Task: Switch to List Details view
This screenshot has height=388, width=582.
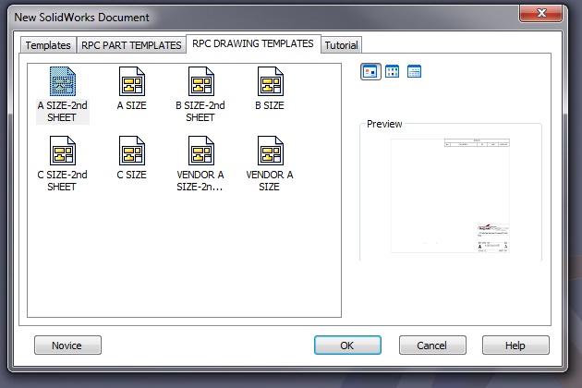Action: point(414,71)
